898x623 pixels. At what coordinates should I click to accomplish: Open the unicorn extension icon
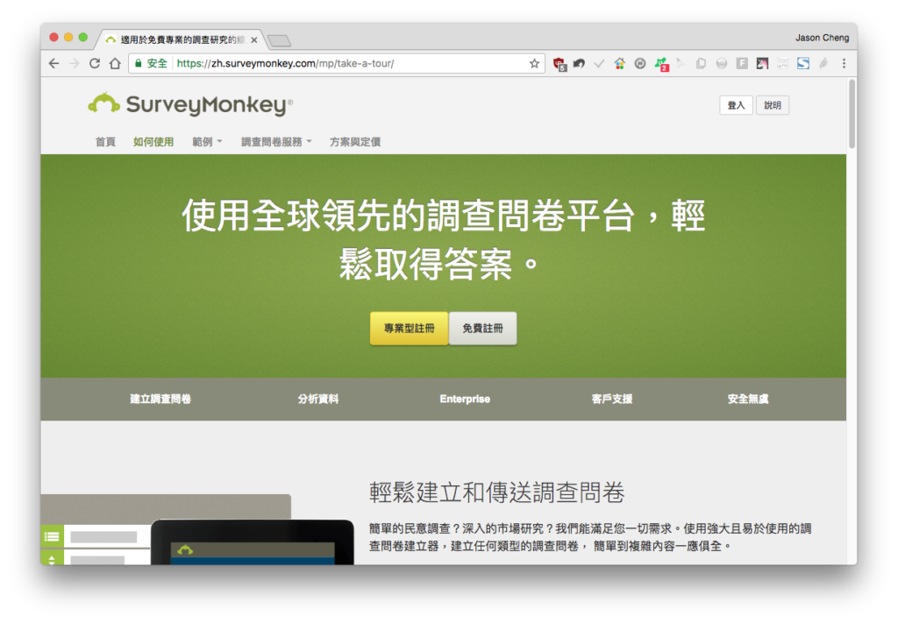coord(762,63)
